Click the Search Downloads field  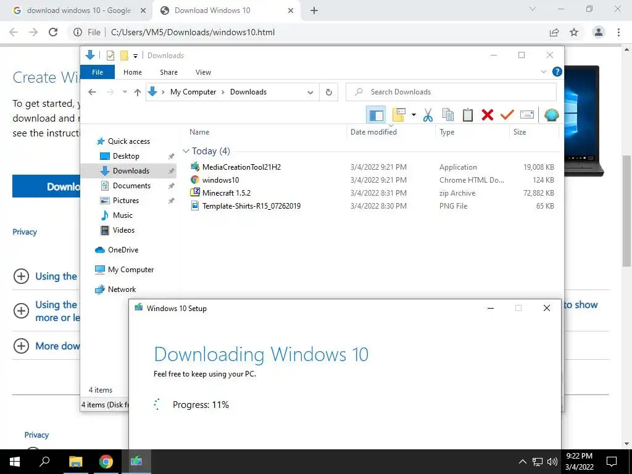click(x=451, y=92)
